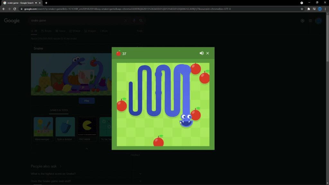The width and height of the screenshot is (329, 185).
Task: Select the Games & Toys tab
Action: pyautogui.click(x=59, y=110)
